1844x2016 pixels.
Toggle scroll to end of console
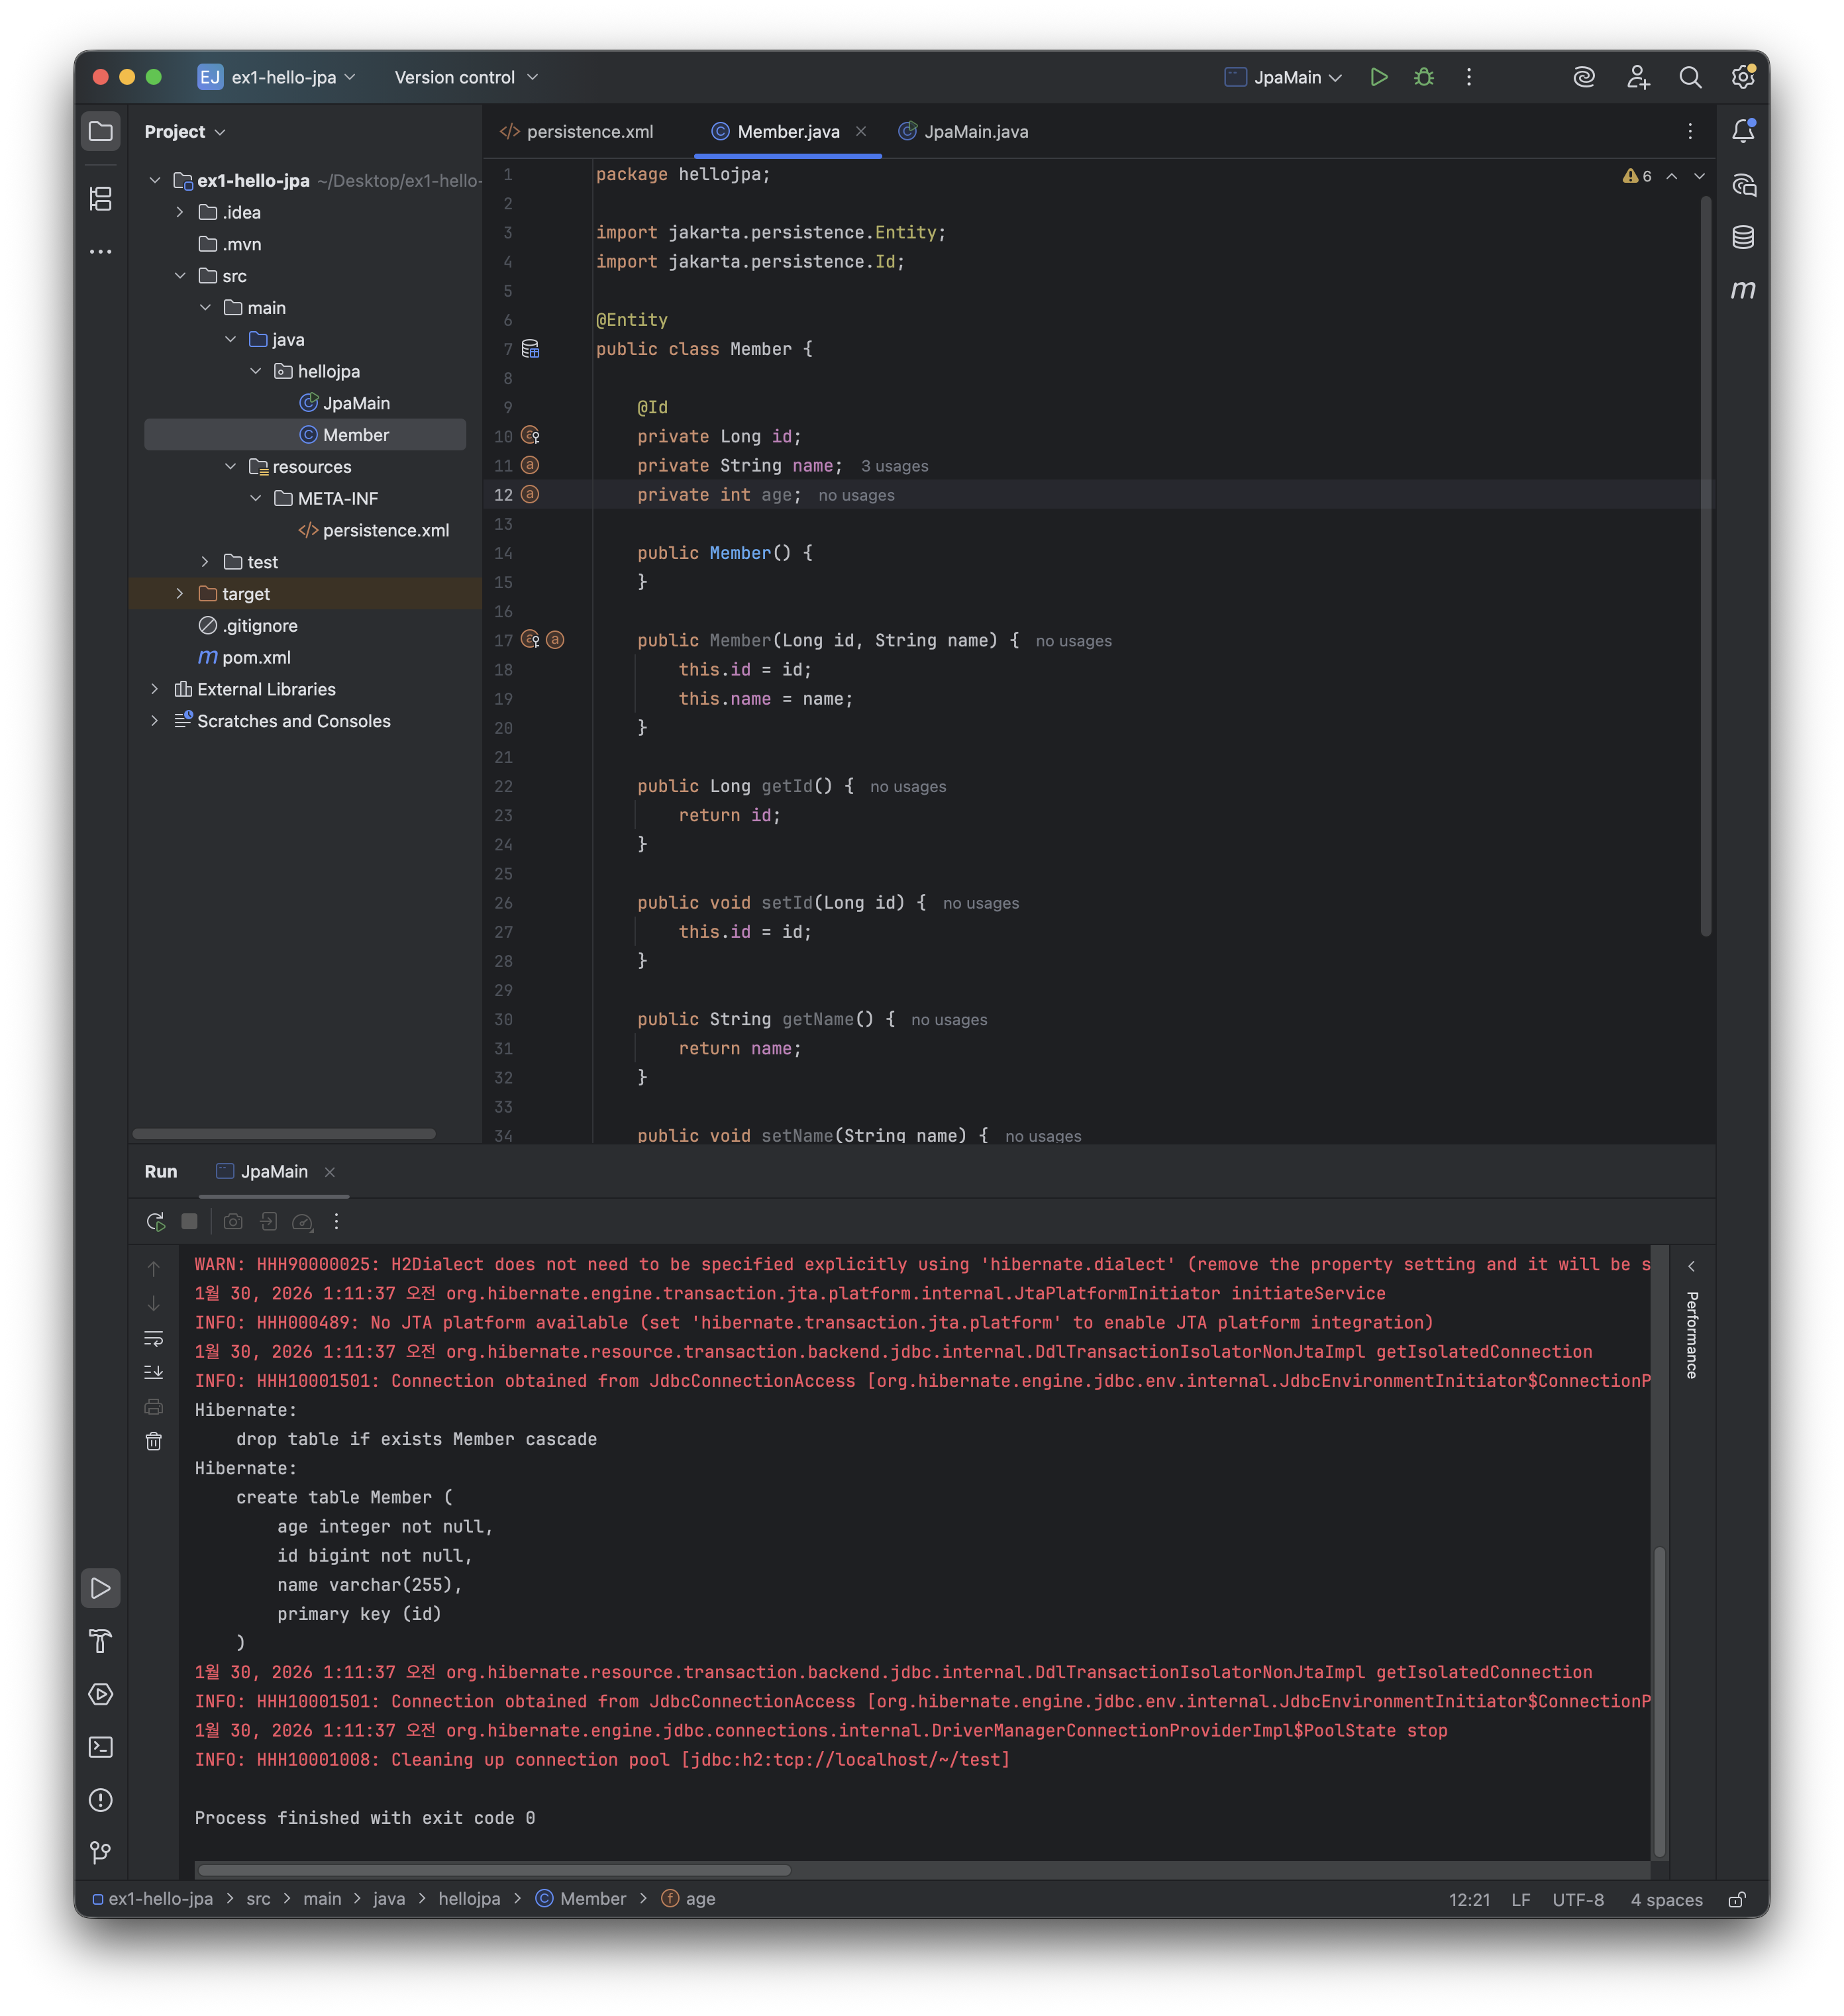pos(153,1372)
